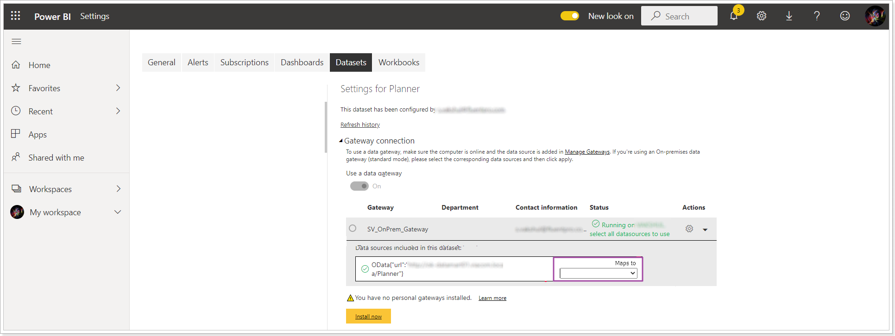Click the Settings for Planner heading
The height and width of the screenshot is (336, 895).
pos(380,89)
